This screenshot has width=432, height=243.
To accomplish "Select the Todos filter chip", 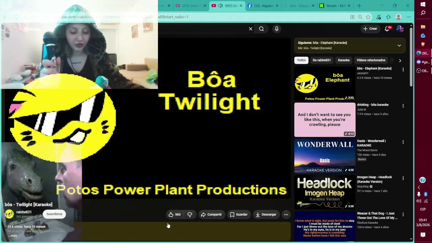I will [301, 60].
